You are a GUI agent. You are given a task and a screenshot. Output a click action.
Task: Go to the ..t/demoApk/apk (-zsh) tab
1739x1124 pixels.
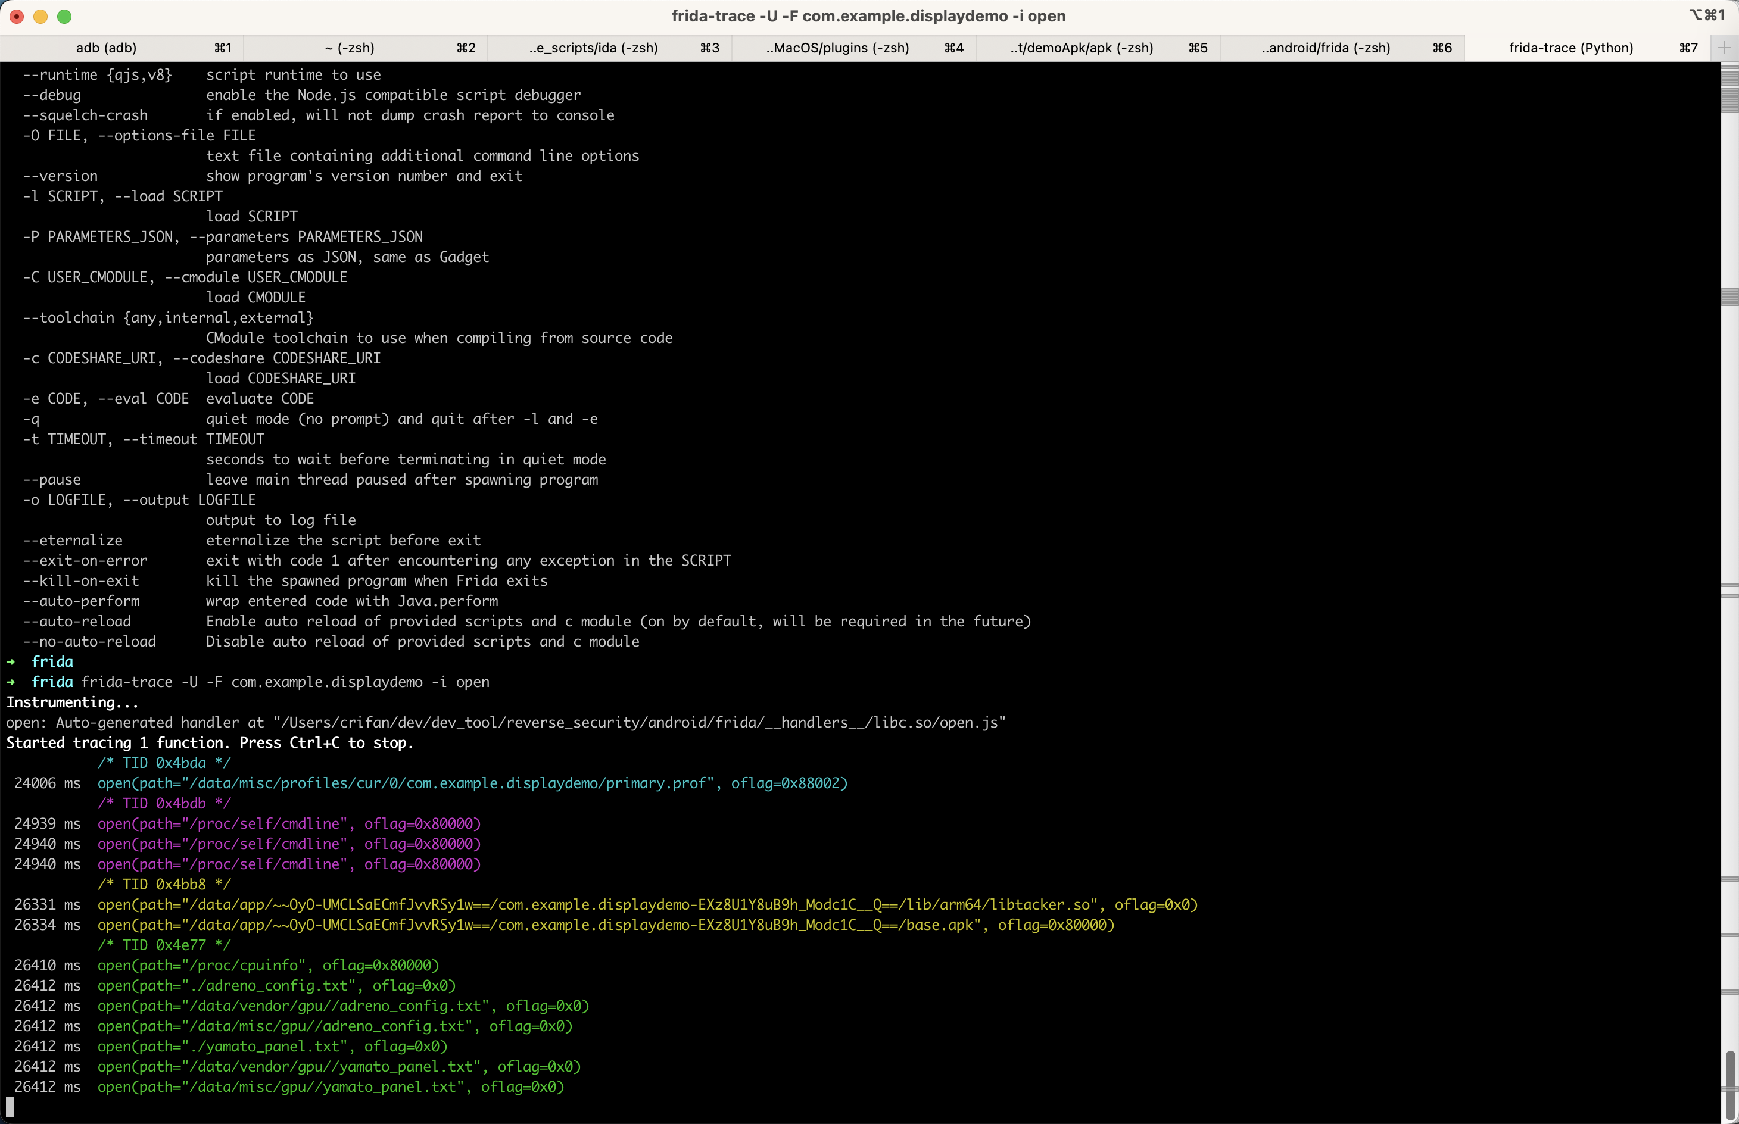[1097, 48]
